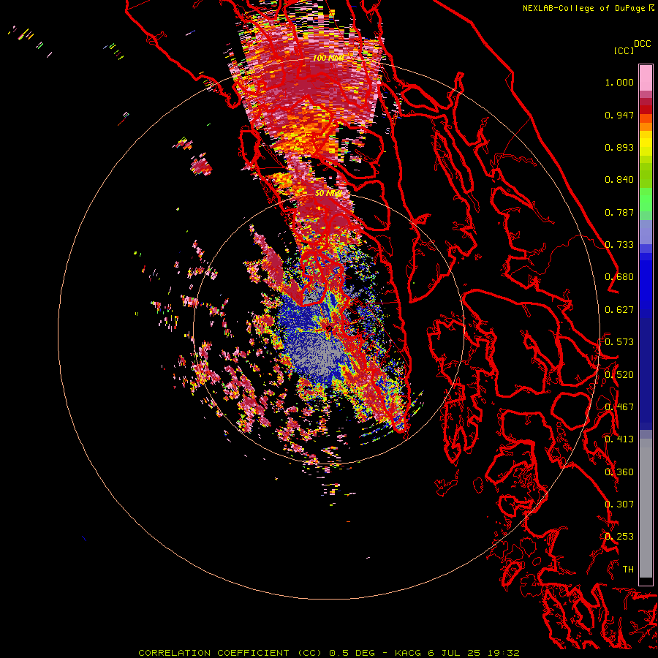Pick the light pink top legend segment
This screenshot has width=658, height=658.
click(x=646, y=78)
